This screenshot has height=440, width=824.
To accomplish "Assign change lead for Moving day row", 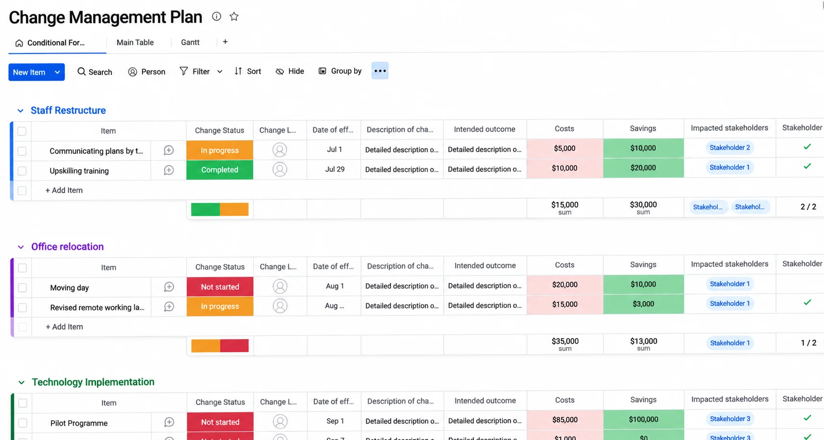I will (x=280, y=286).
